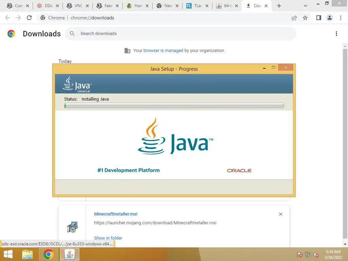Go back to previous page
This screenshot has width=348, height=261.
point(7,18)
